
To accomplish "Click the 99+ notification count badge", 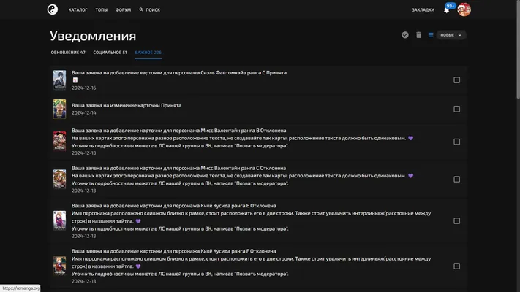I will tap(451, 6).
